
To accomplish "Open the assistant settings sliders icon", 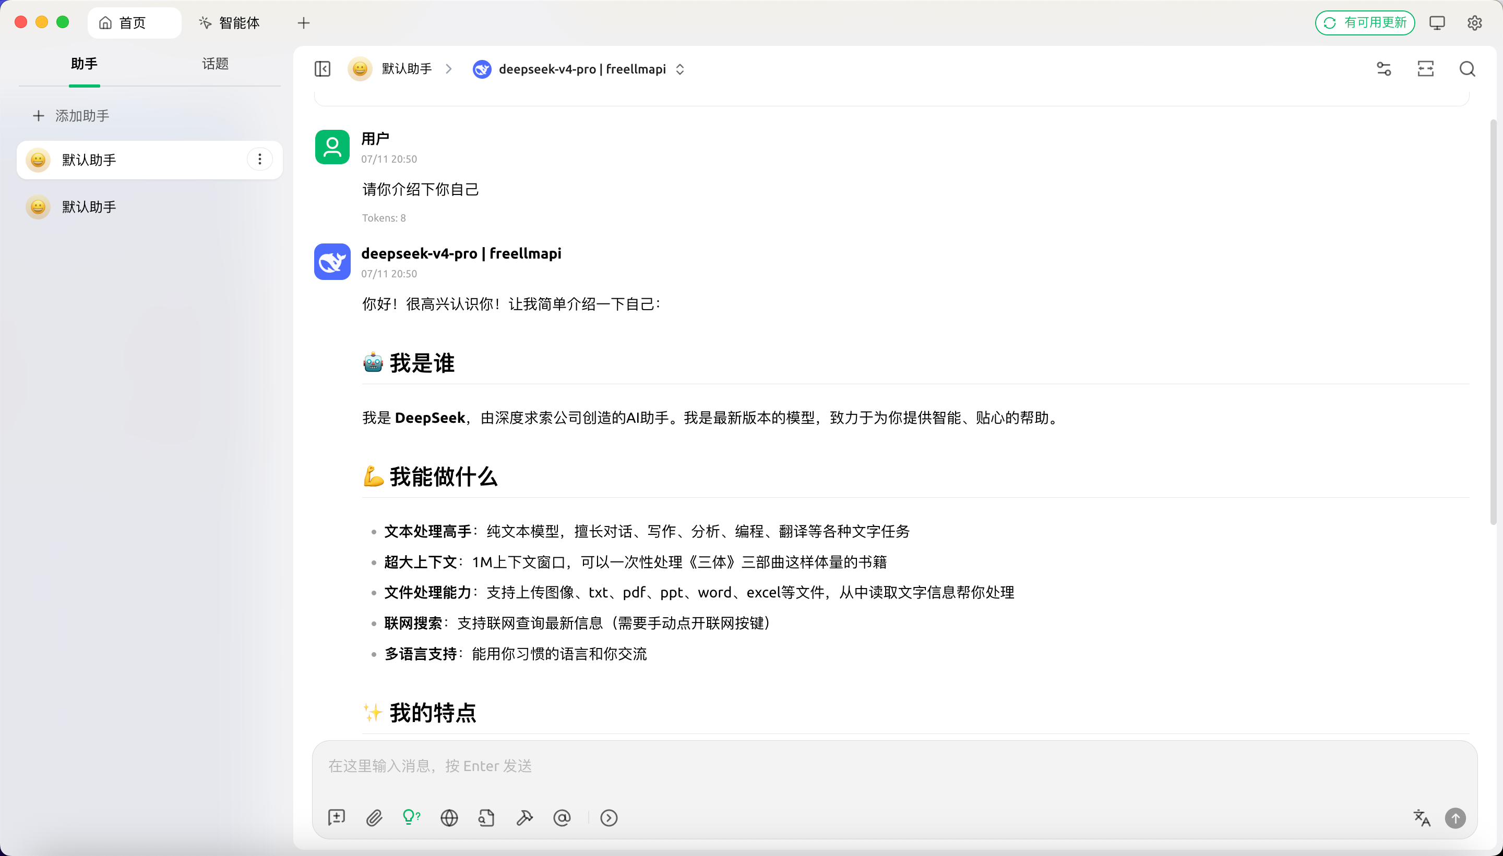I will 1384,69.
